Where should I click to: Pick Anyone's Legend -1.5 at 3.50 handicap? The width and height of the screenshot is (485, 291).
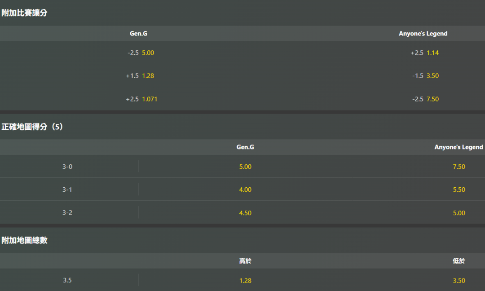click(x=425, y=76)
